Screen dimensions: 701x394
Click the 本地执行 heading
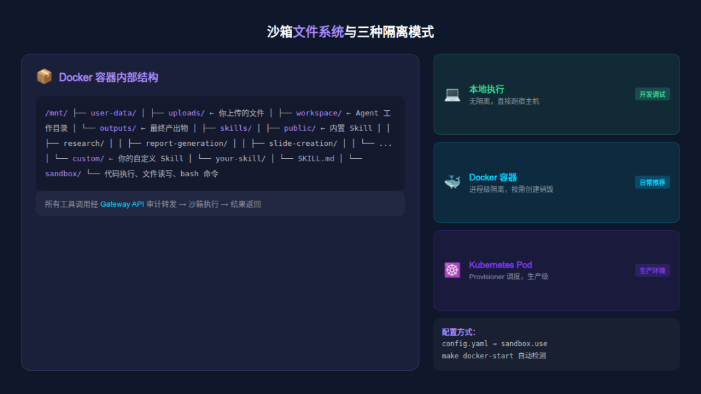pyautogui.click(x=486, y=88)
